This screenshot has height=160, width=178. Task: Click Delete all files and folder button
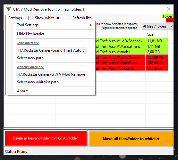(46, 138)
